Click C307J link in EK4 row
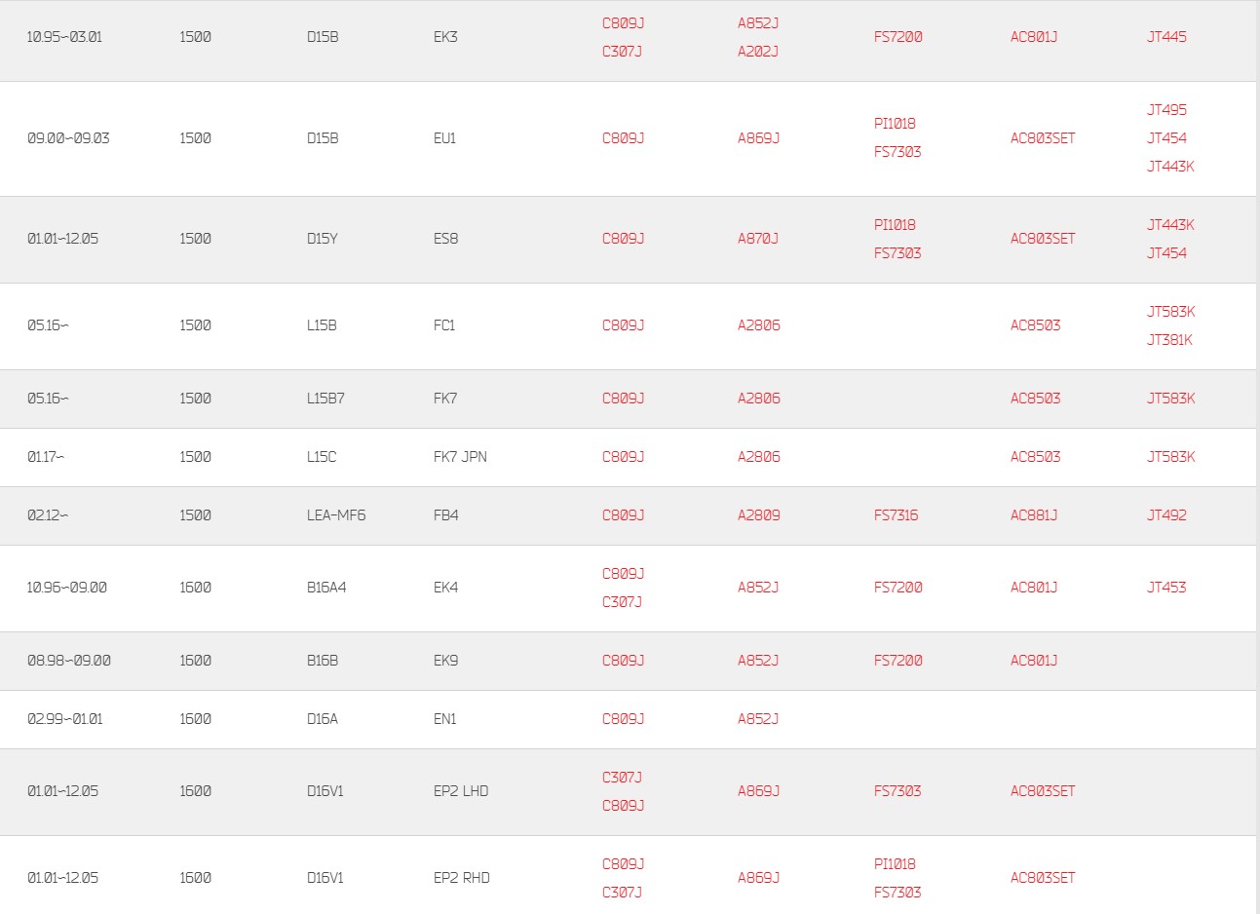This screenshot has width=1260, height=914. (x=622, y=602)
